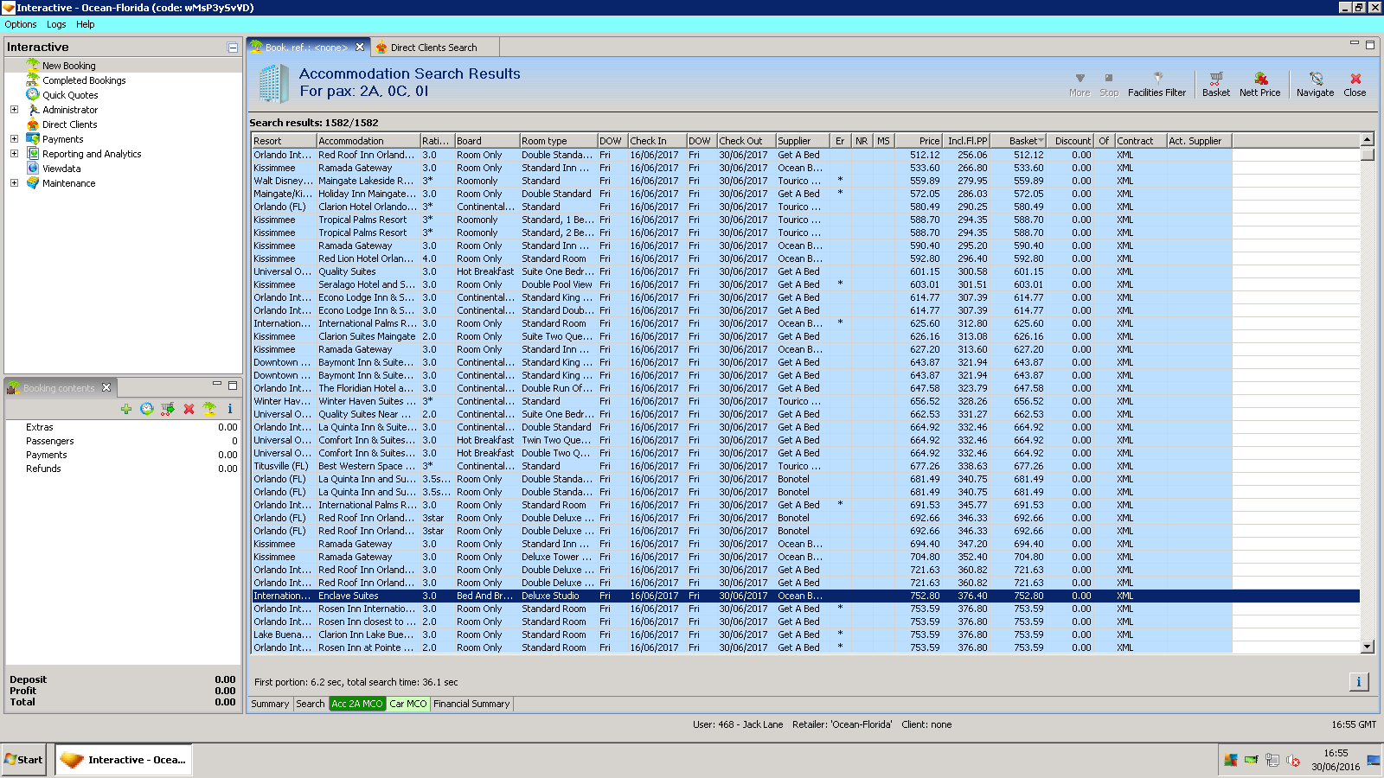This screenshot has width=1384, height=778.
Task: Click the results scrollbar down arrow
Action: point(1367,647)
